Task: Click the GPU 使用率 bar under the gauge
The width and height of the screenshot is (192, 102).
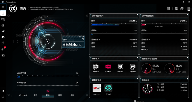Action: (x=48, y=85)
